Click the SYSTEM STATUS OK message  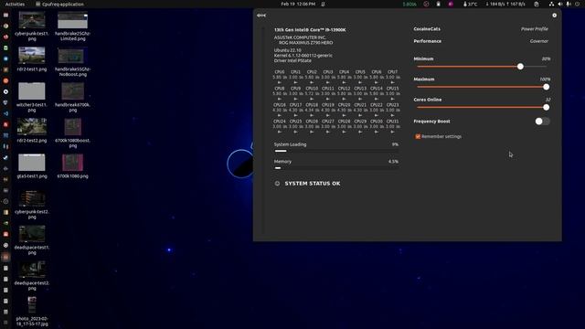tap(313, 184)
